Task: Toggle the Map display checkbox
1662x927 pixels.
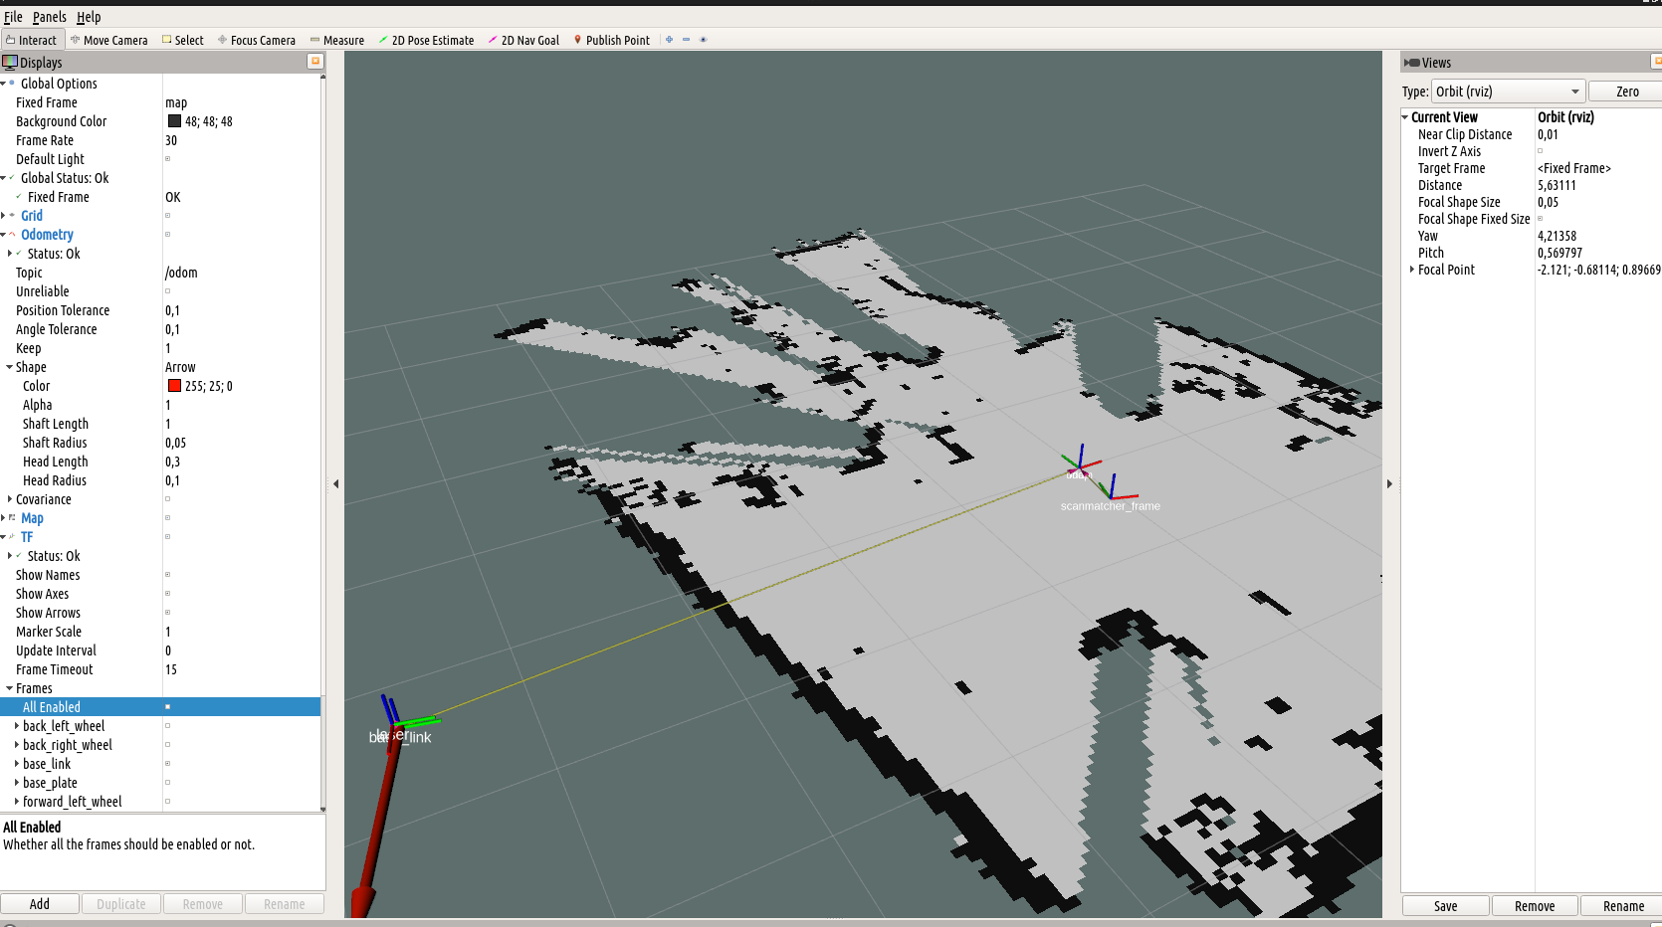Action: [x=167, y=518]
